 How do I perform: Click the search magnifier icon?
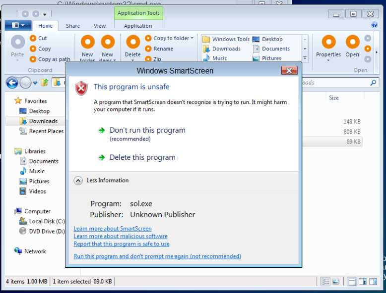373,83
